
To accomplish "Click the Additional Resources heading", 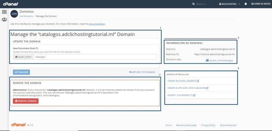I will pyautogui.click(x=178, y=74).
